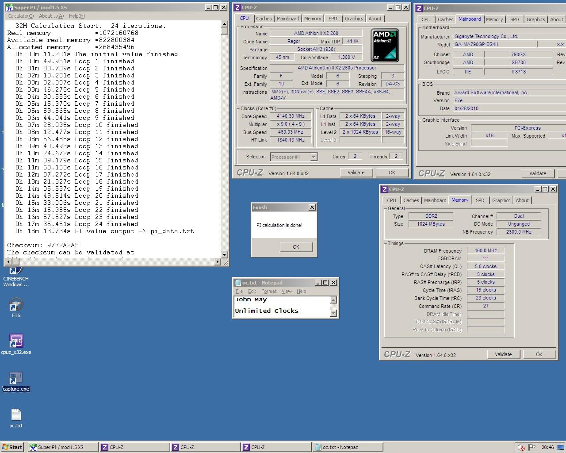This screenshot has height=453, width=566.
Task: Open Calculate menu in Super PI
Action: coord(20,16)
